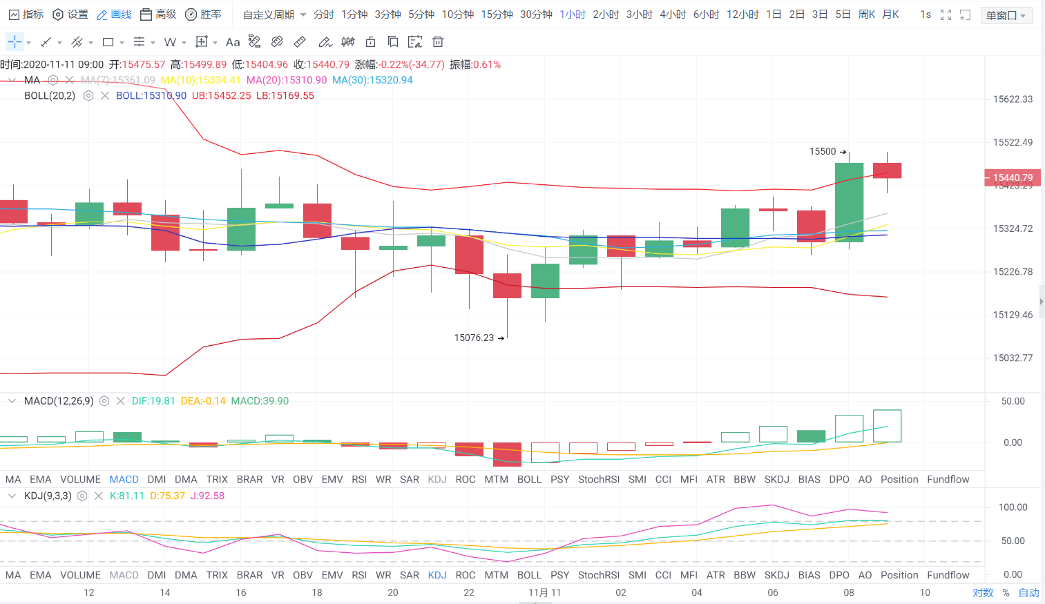The image size is (1045, 604).
Task: Switch to 分时 timeframe
Action: tap(323, 14)
